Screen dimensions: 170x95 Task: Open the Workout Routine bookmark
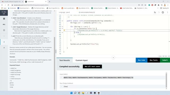(97, 8)
